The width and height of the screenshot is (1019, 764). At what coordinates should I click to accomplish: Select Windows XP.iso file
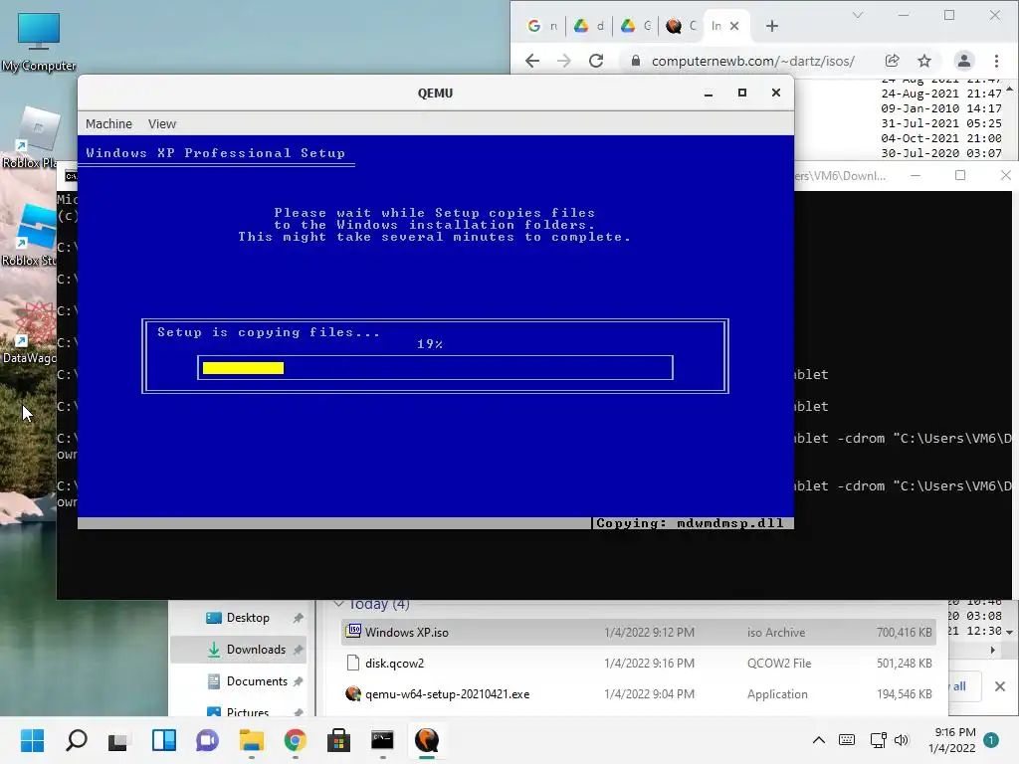638,632
